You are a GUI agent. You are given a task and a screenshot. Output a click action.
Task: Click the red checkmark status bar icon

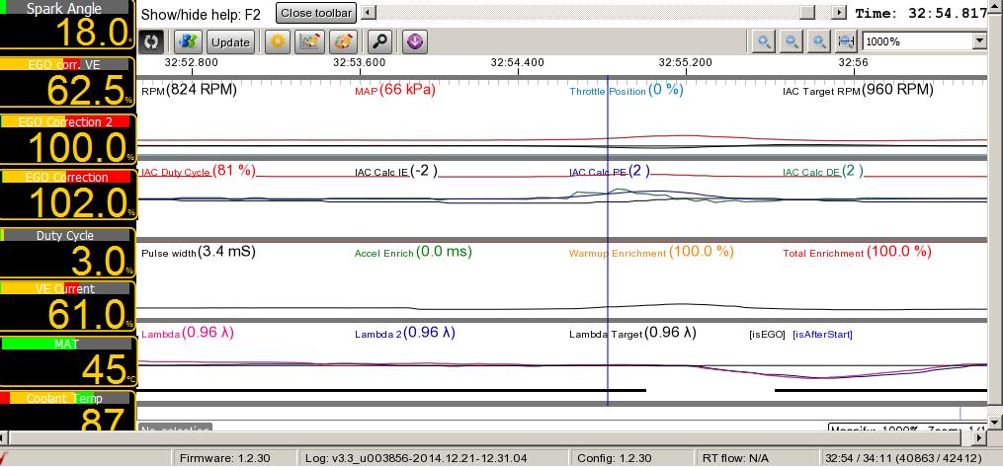(x=5, y=457)
